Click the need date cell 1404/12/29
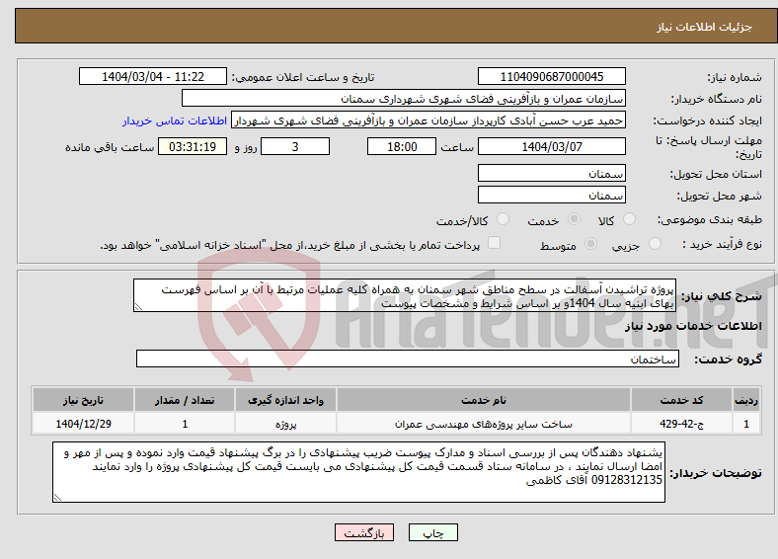This screenshot has width=778, height=559. coord(83,424)
